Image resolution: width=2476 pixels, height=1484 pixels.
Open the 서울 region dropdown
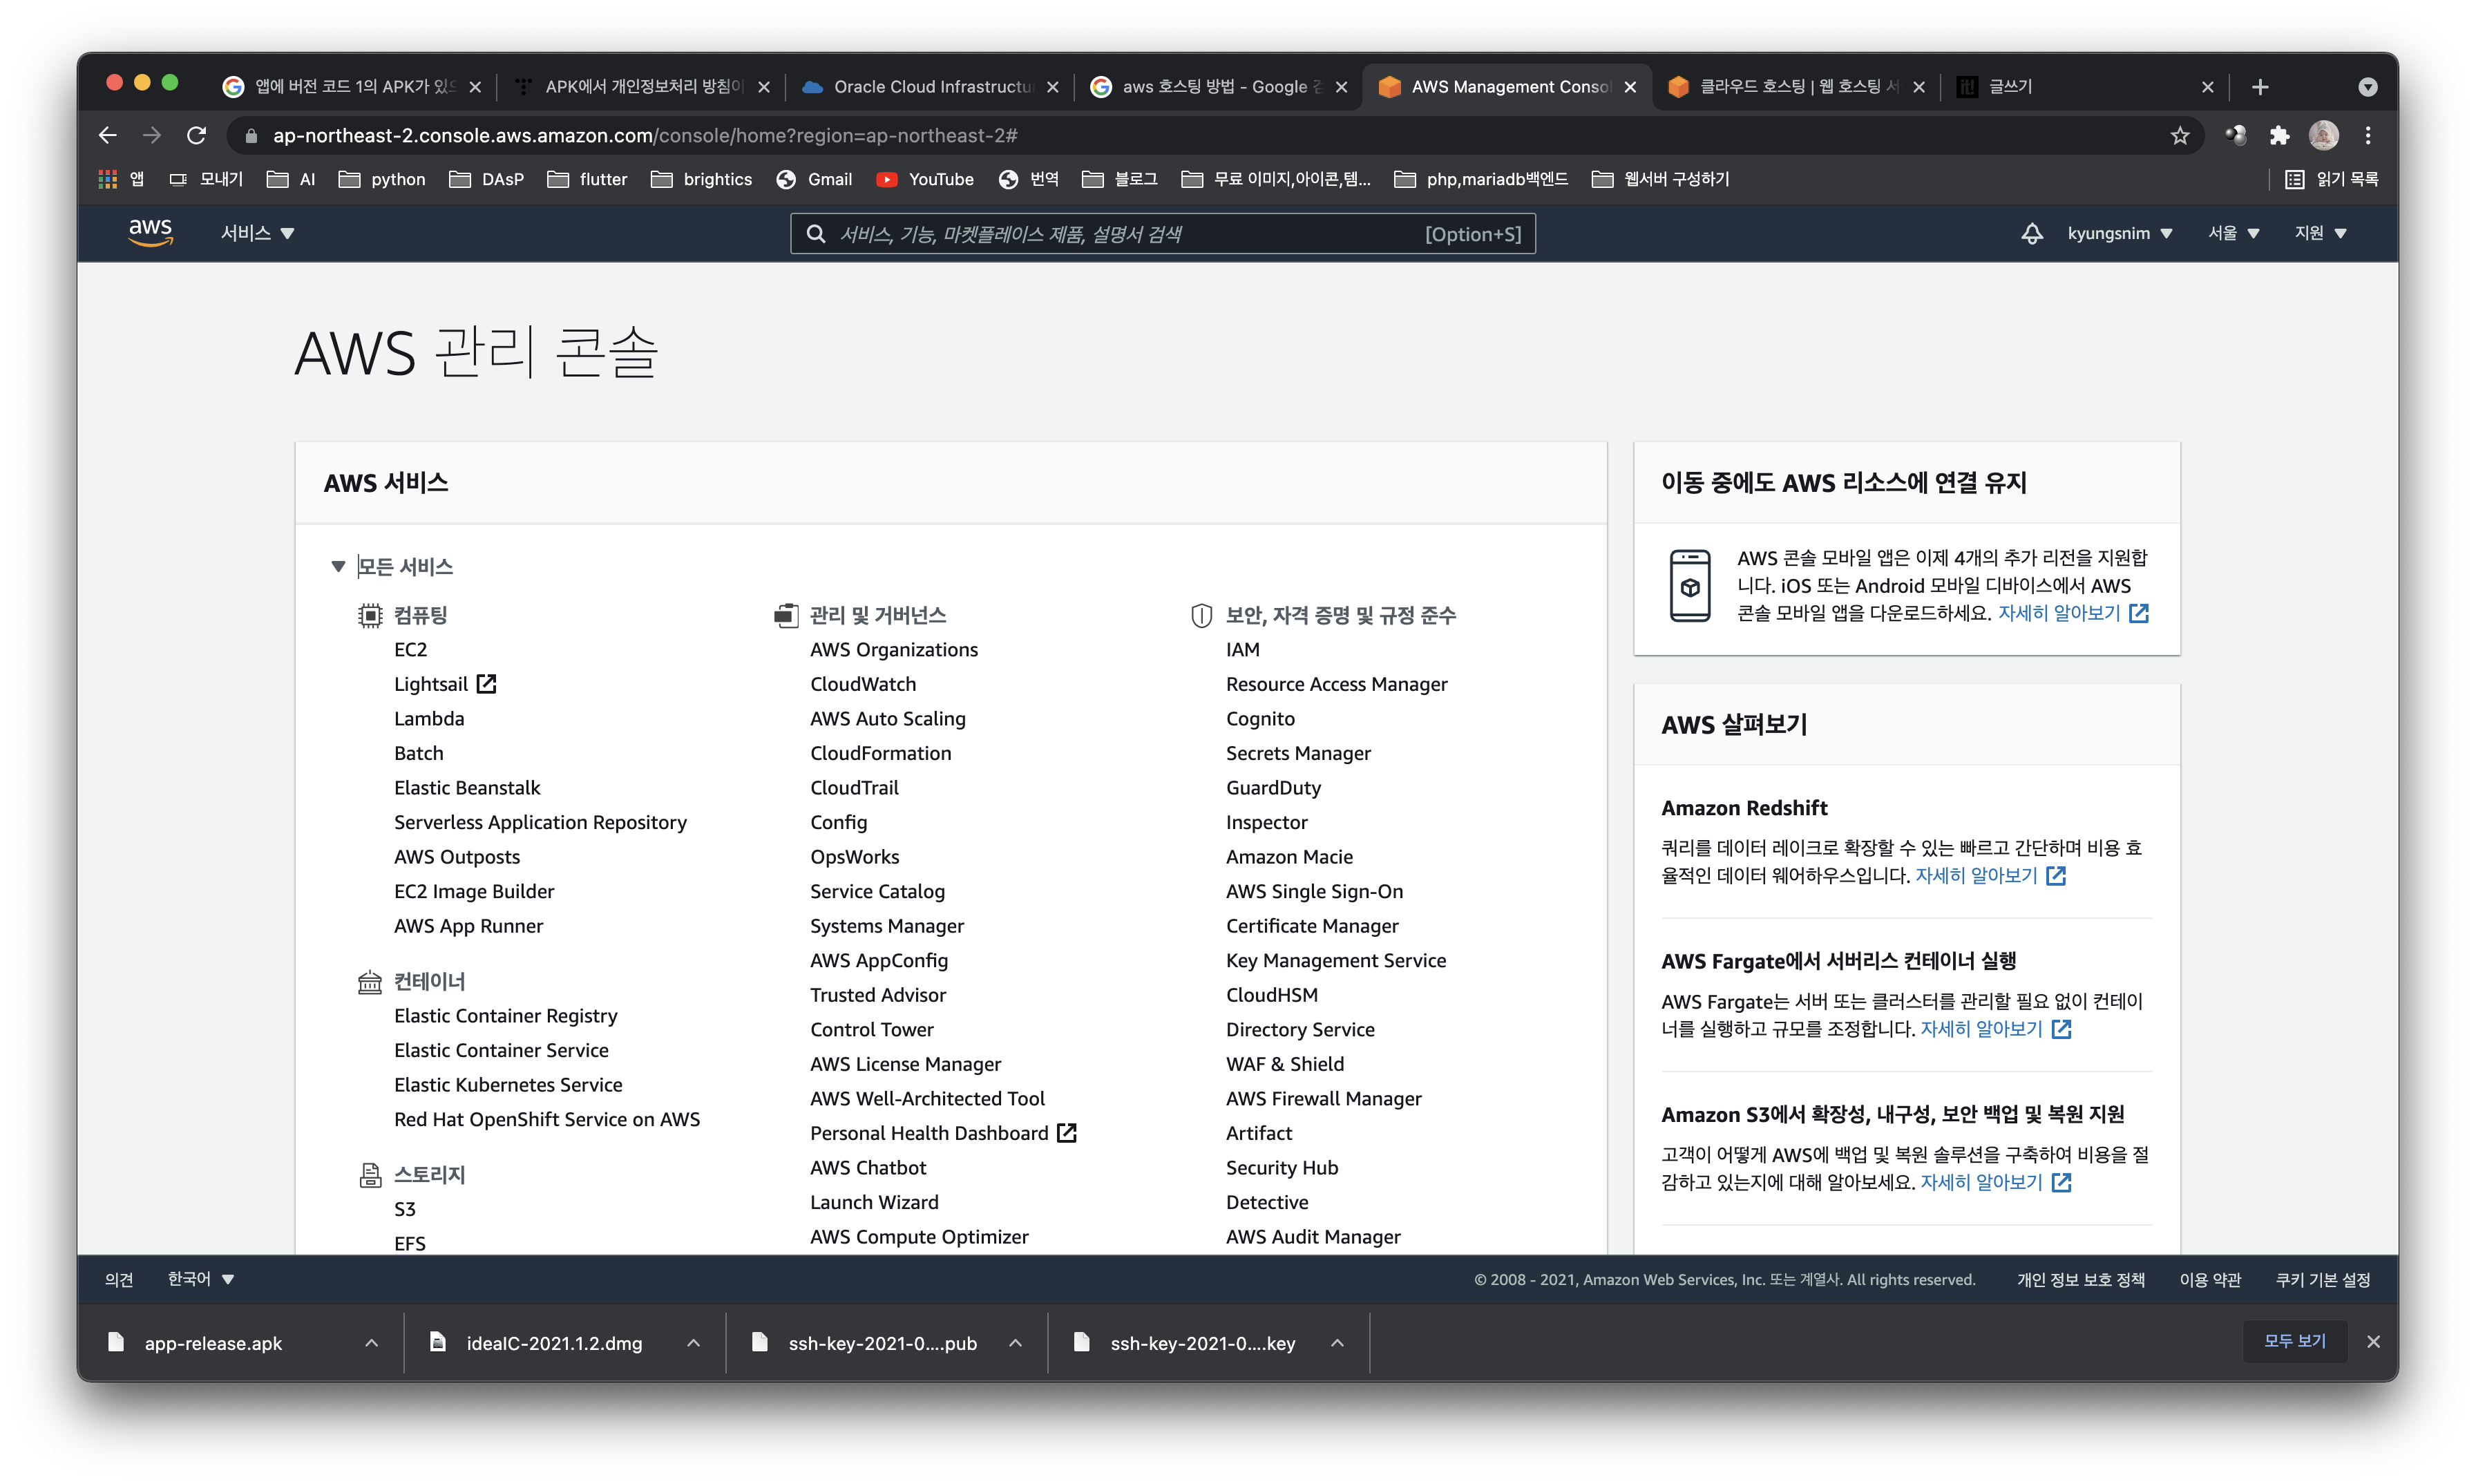click(2233, 233)
